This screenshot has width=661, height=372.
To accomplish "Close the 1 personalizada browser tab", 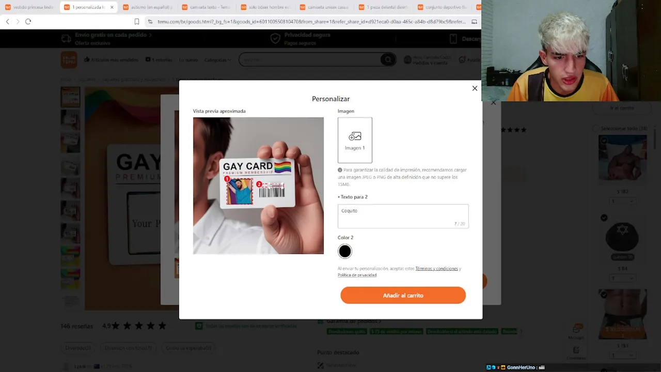I will click(x=112, y=7).
